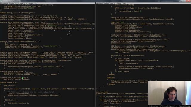Click the 'if(Event->Event.Type == DebugType_OpenDataBlock)' line

click(138, 8)
